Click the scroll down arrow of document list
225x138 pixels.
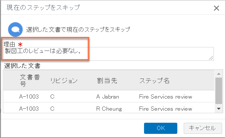(x=219, y=109)
